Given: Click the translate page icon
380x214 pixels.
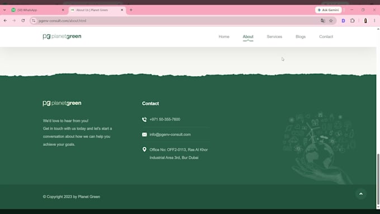Looking at the screenshot, I should point(323,21).
